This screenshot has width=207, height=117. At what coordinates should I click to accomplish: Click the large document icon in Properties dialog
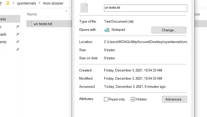click(x=84, y=8)
